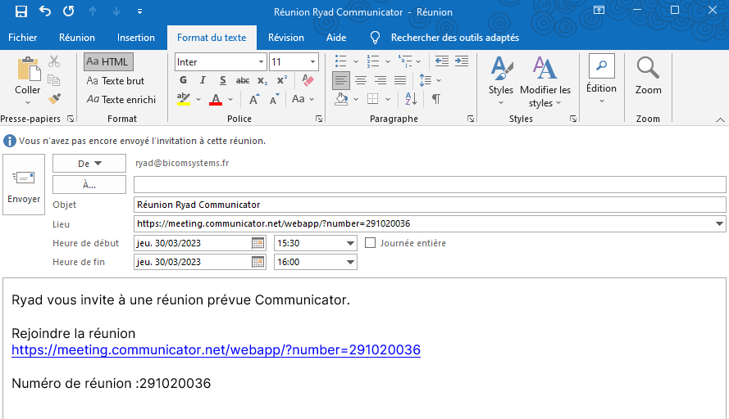Use the format painter brush
This screenshot has height=419, width=729.
[54, 98]
